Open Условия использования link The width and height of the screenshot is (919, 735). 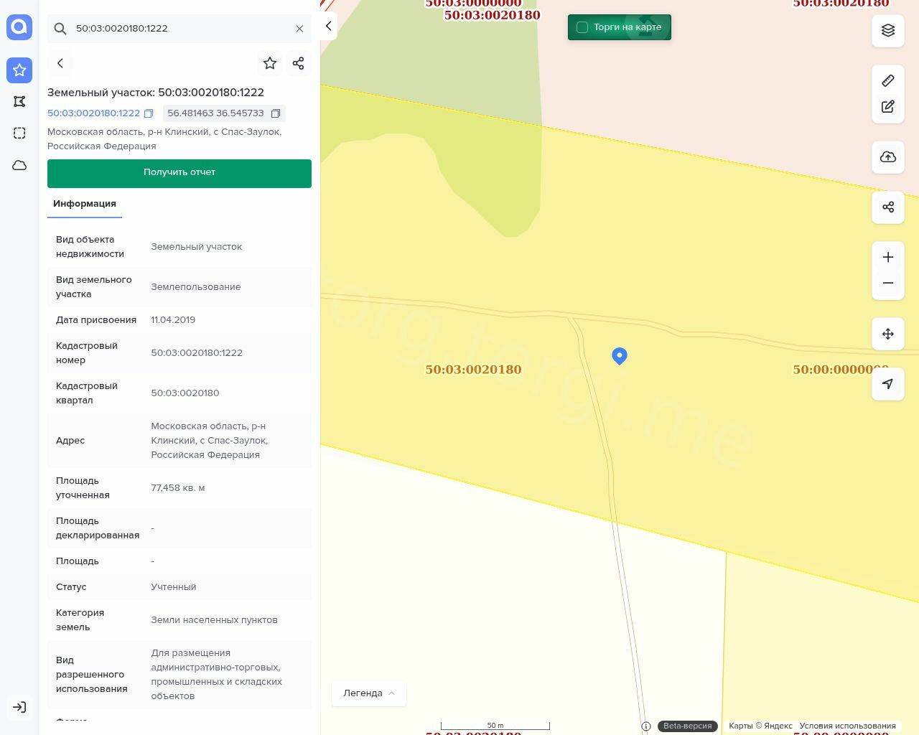pyautogui.click(x=847, y=726)
